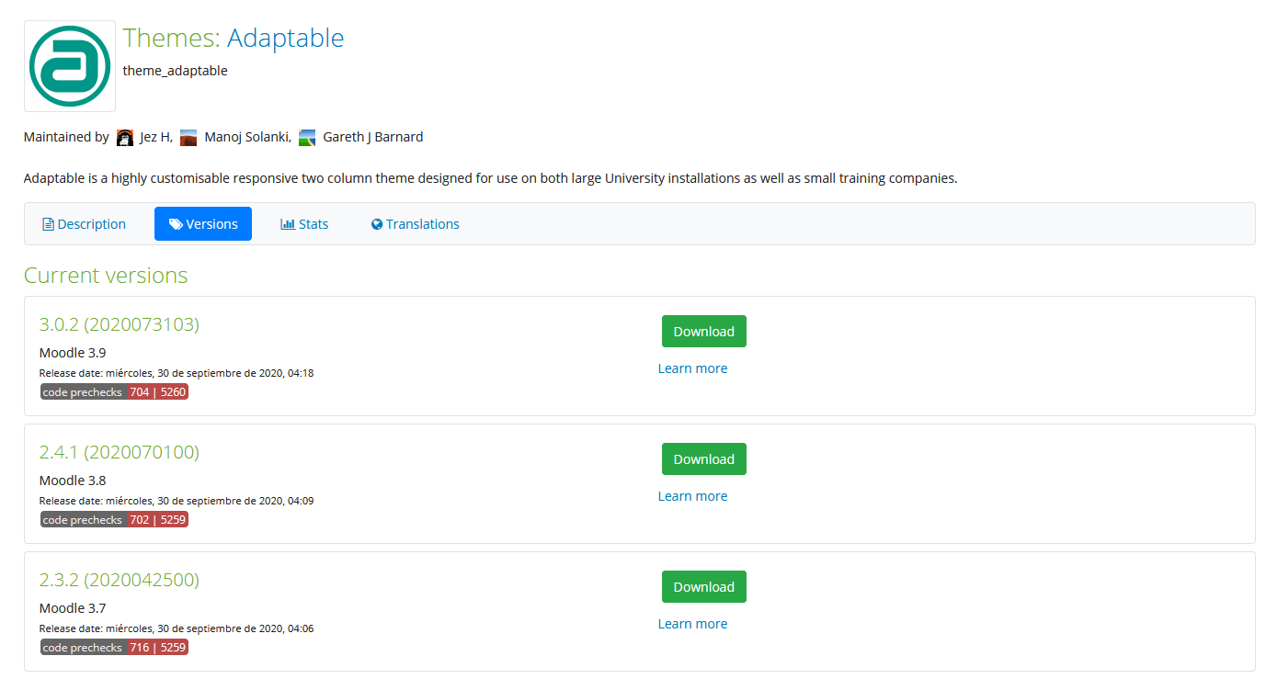Click Learn more for version 2.4.1
1266x679 pixels.
(692, 496)
